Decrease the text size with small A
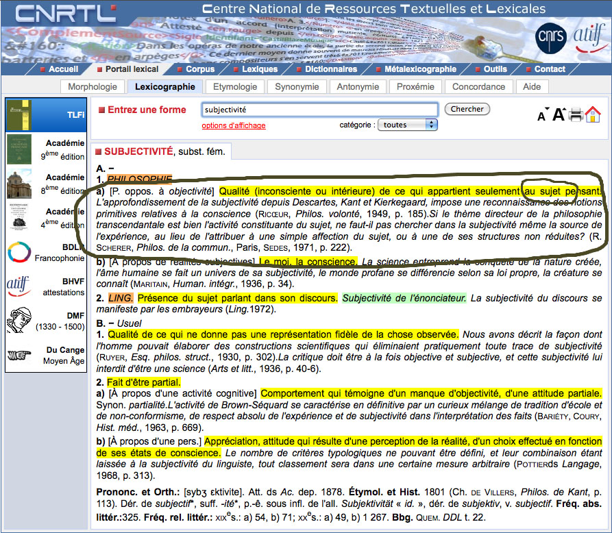 541,116
